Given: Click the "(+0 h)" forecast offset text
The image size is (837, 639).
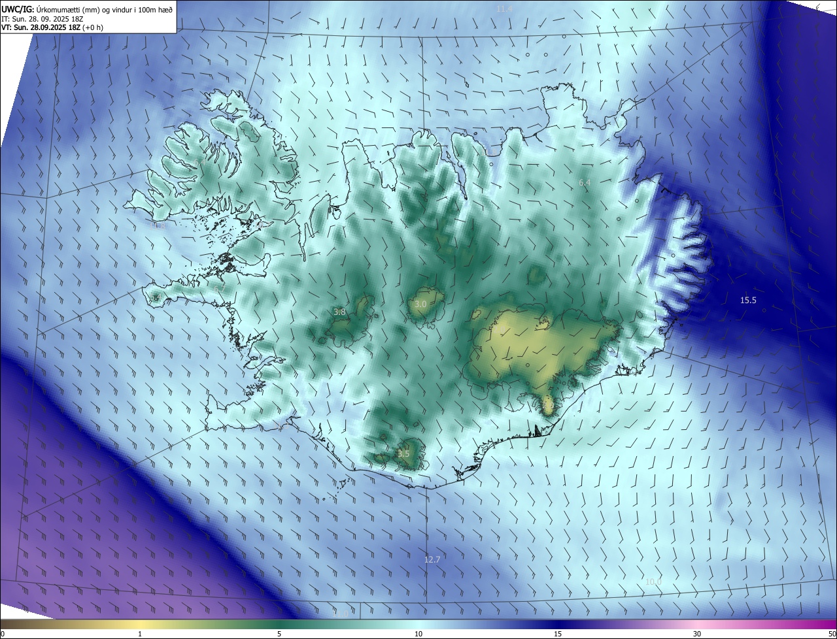Looking at the screenshot, I should 93,27.
